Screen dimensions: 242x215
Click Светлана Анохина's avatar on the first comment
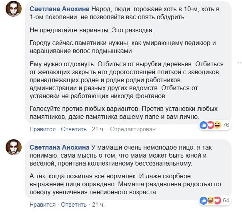[x=14, y=13]
